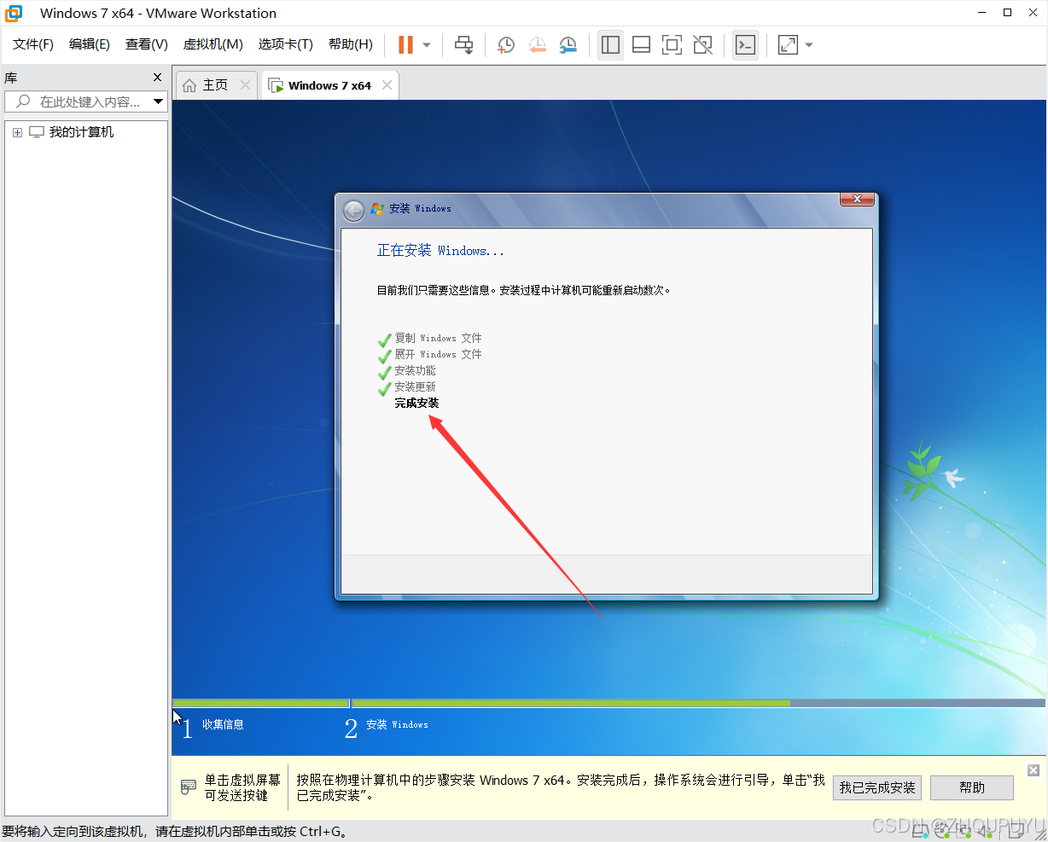Open the power options dropdown beside pause
The height and width of the screenshot is (842, 1048).
pyautogui.click(x=427, y=45)
